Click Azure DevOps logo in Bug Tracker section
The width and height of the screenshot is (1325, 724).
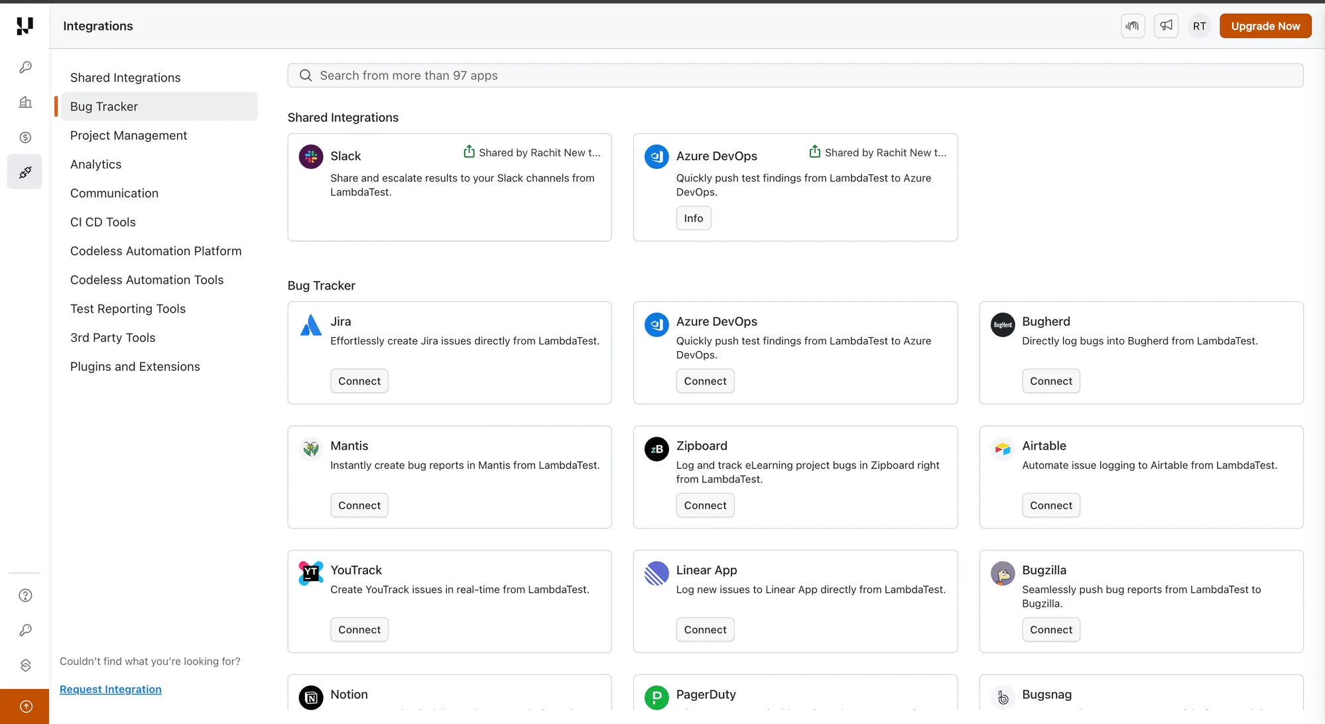tap(657, 325)
